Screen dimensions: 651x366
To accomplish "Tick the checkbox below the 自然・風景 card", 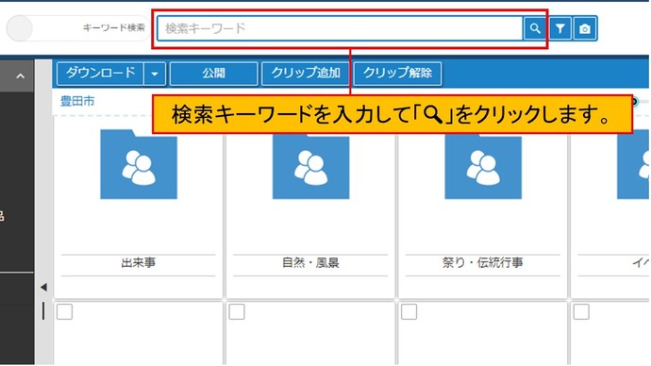I will click(237, 311).
